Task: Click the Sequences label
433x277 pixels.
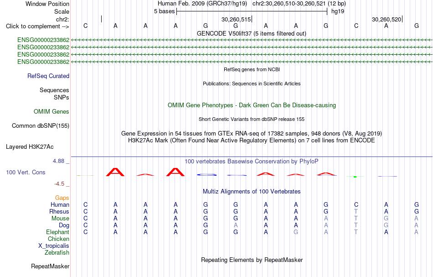Action: tap(54, 90)
